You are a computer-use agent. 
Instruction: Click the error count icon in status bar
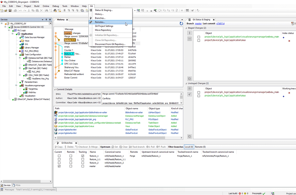click(240, 193)
